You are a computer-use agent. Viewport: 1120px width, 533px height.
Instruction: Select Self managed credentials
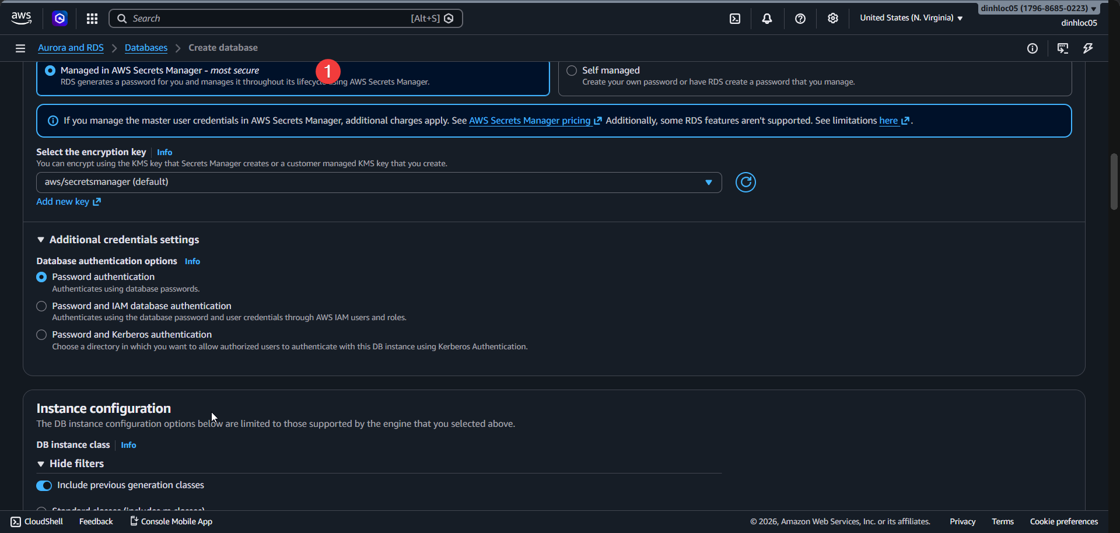[571, 70]
